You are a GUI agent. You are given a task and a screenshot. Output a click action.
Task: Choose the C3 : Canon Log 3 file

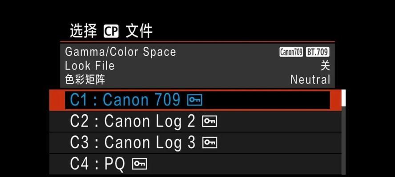[195, 142]
